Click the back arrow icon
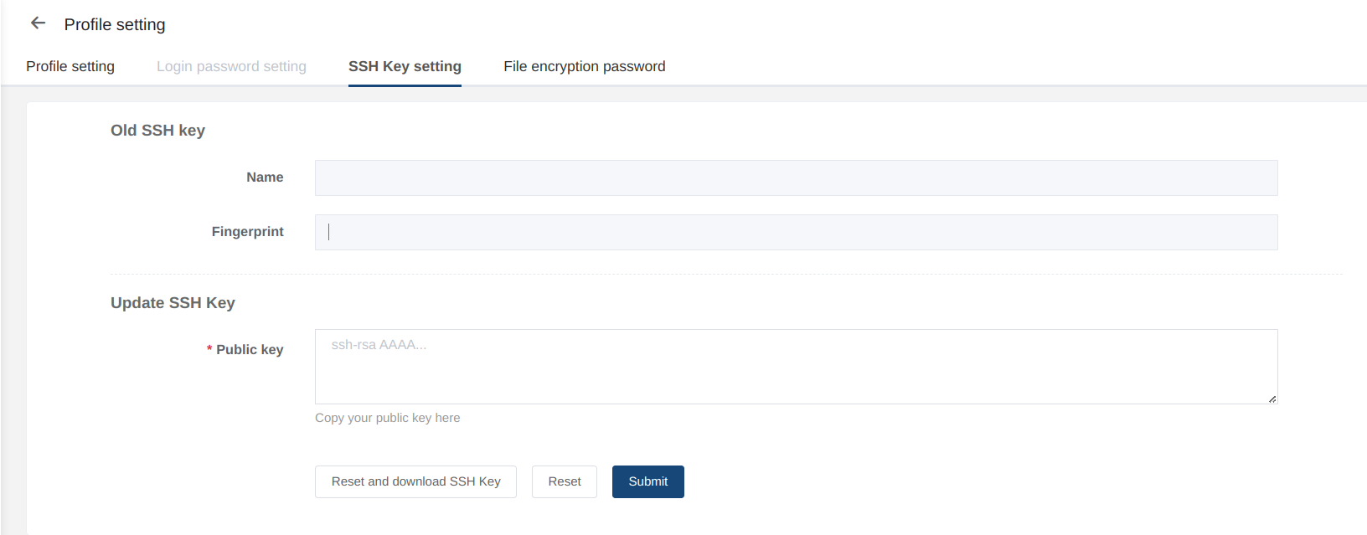Screen dimensions: 1367x535 point(38,23)
